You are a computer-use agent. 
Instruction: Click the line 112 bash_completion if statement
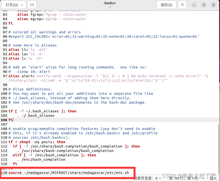[76, 146]
